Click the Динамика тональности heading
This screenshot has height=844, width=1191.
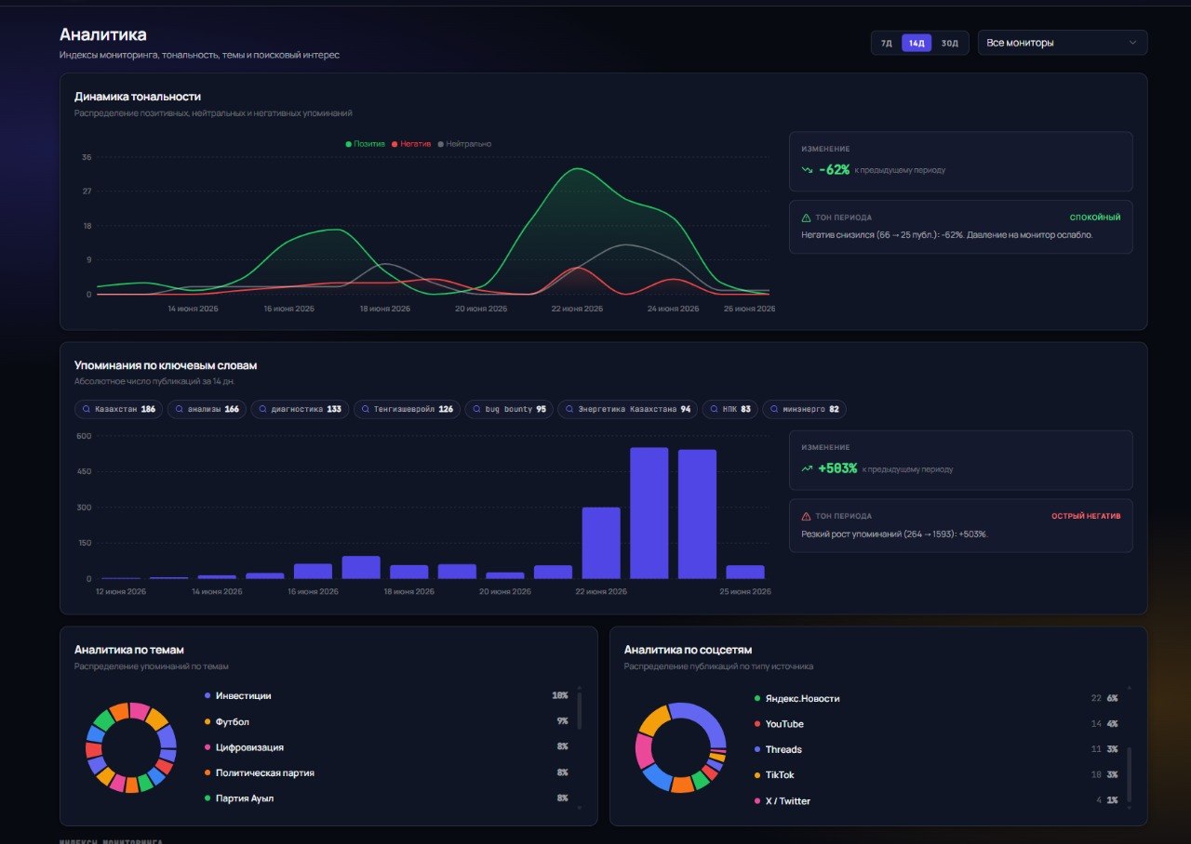[x=138, y=97]
